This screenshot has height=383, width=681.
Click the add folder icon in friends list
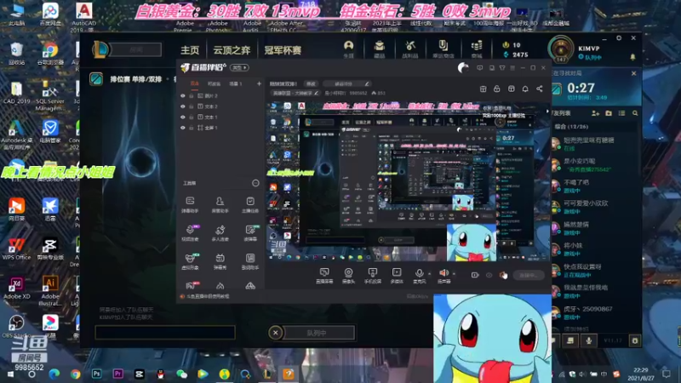[x=609, y=113]
